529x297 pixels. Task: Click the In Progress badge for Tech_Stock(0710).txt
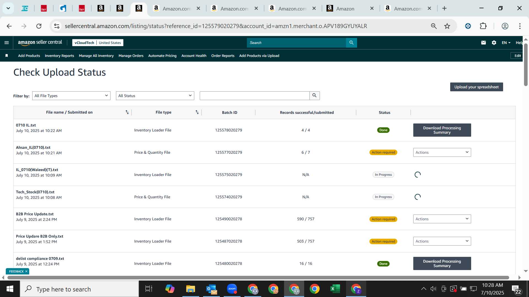383,197
